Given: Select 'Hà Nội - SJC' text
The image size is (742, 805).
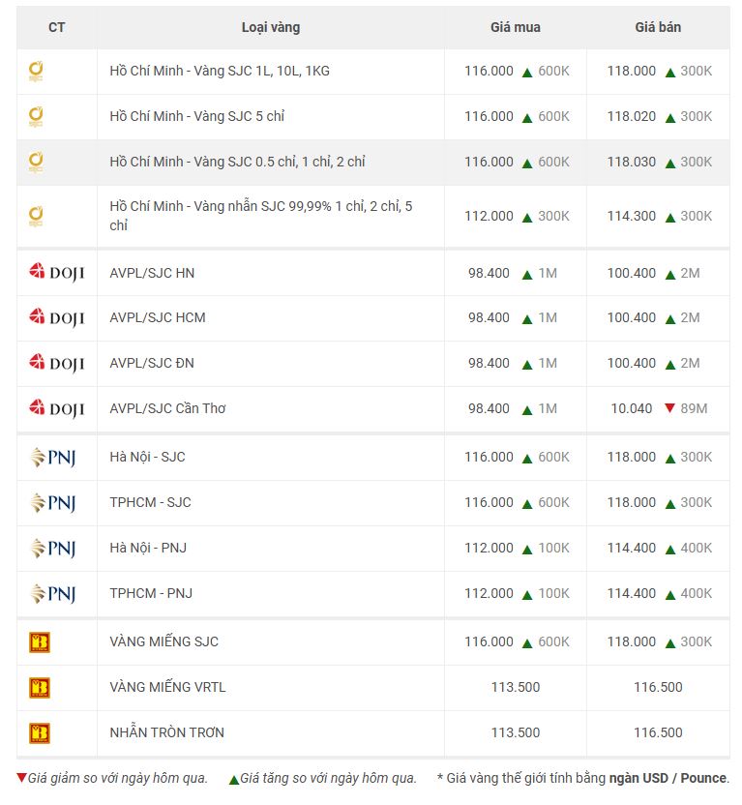Looking at the screenshot, I should point(147,457).
